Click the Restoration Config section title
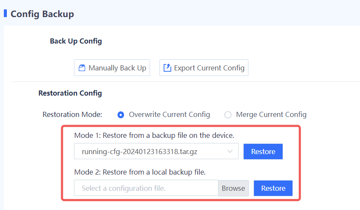This screenshot has height=210, width=360. pyautogui.click(x=70, y=93)
